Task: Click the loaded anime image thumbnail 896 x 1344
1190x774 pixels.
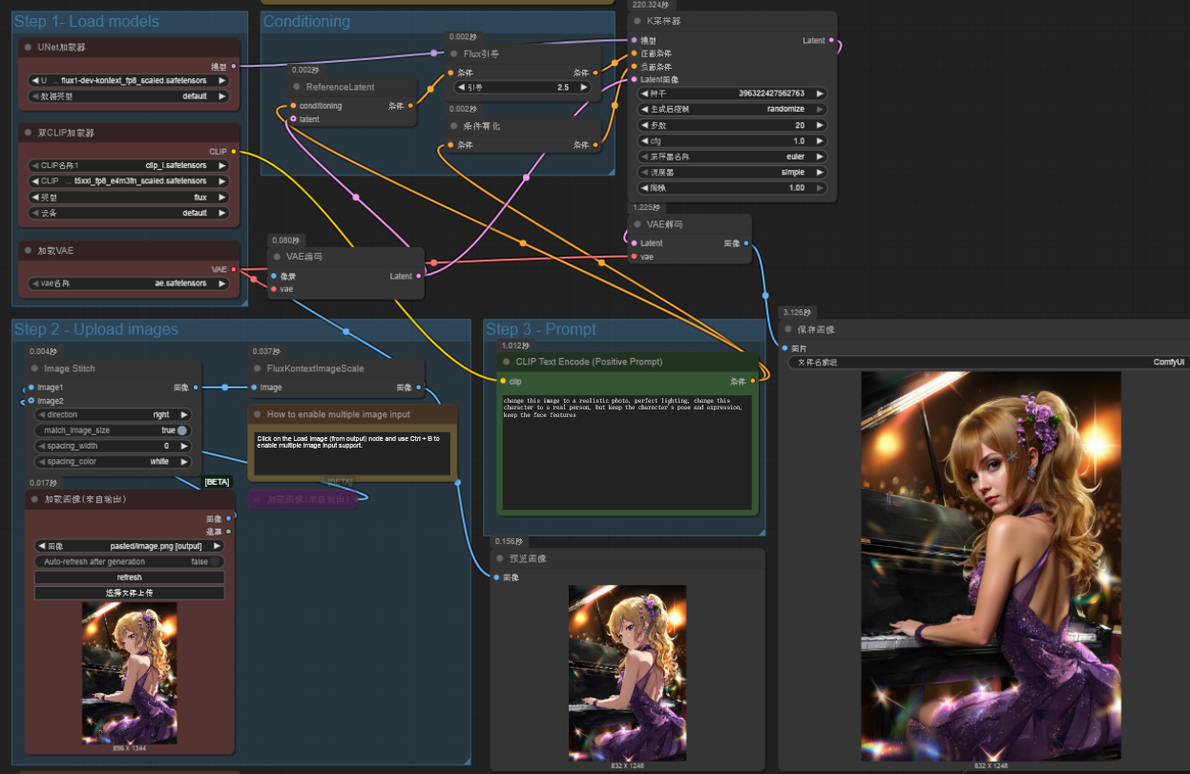Action: pos(129,673)
